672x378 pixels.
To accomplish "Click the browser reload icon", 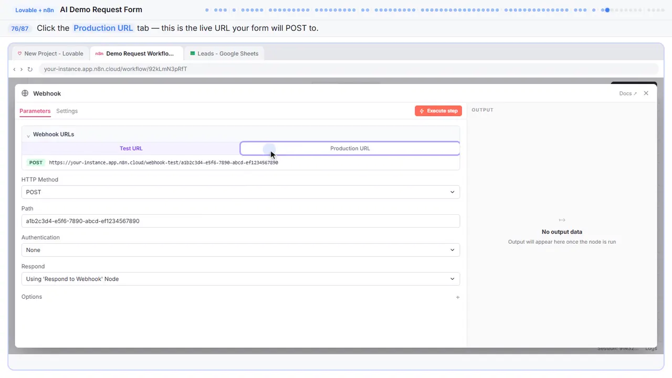I will pos(30,69).
